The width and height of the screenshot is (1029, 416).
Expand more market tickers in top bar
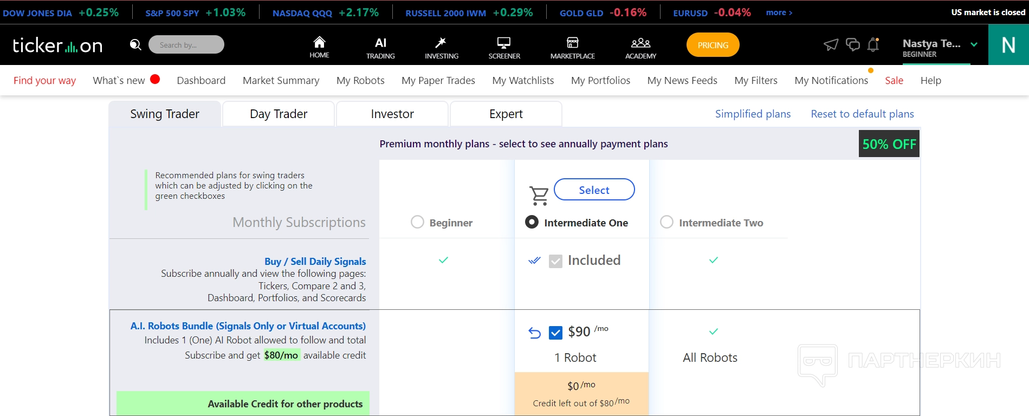click(779, 12)
